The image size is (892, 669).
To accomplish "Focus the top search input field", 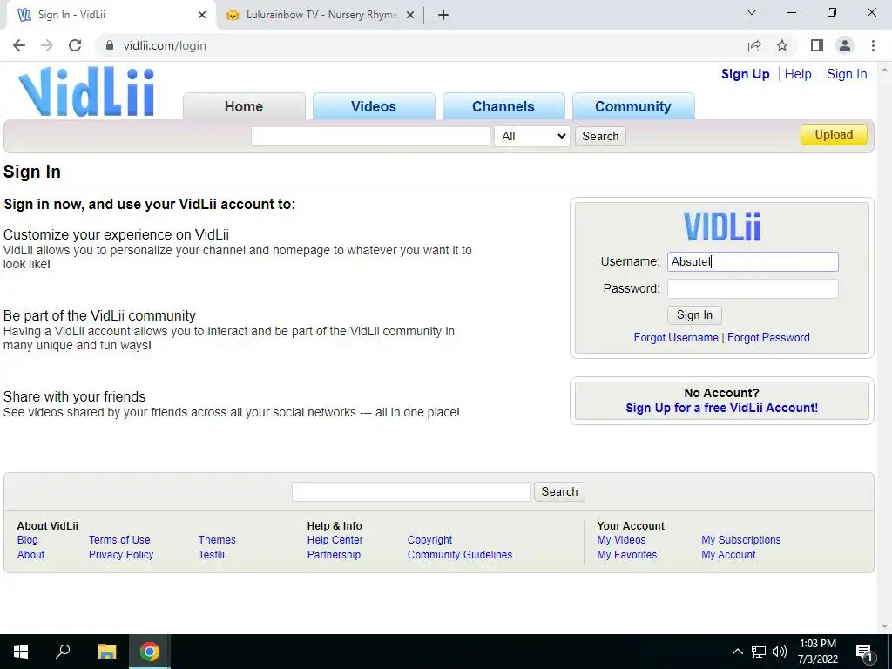I will (x=370, y=136).
